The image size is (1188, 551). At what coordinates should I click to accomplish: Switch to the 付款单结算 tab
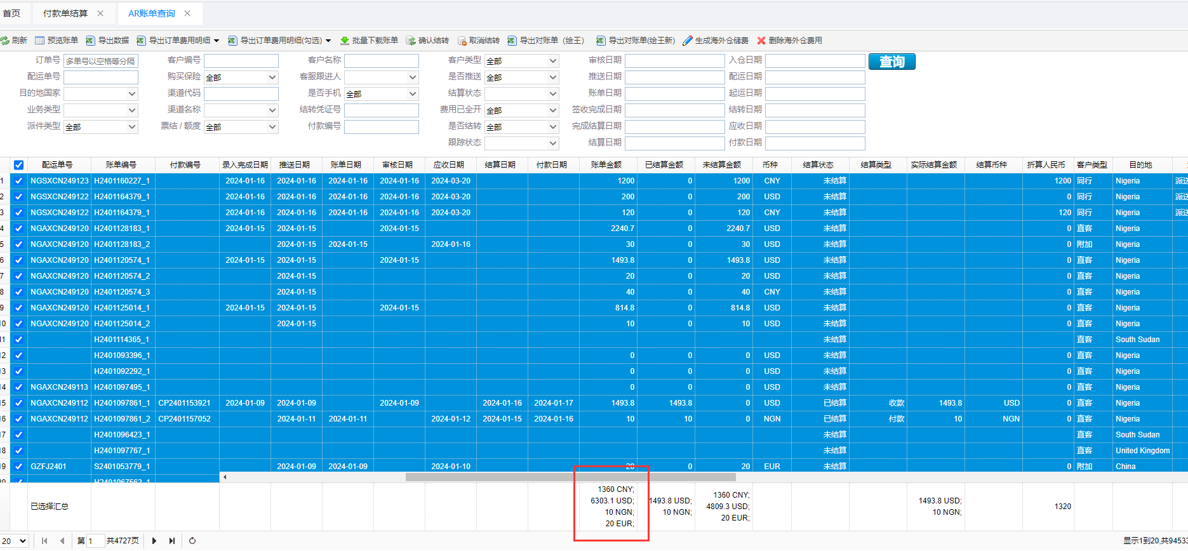click(x=65, y=13)
